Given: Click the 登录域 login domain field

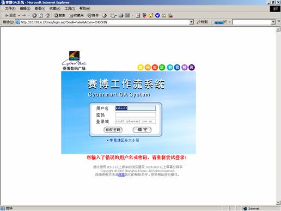Looking at the screenshot, I should tap(136, 121).
